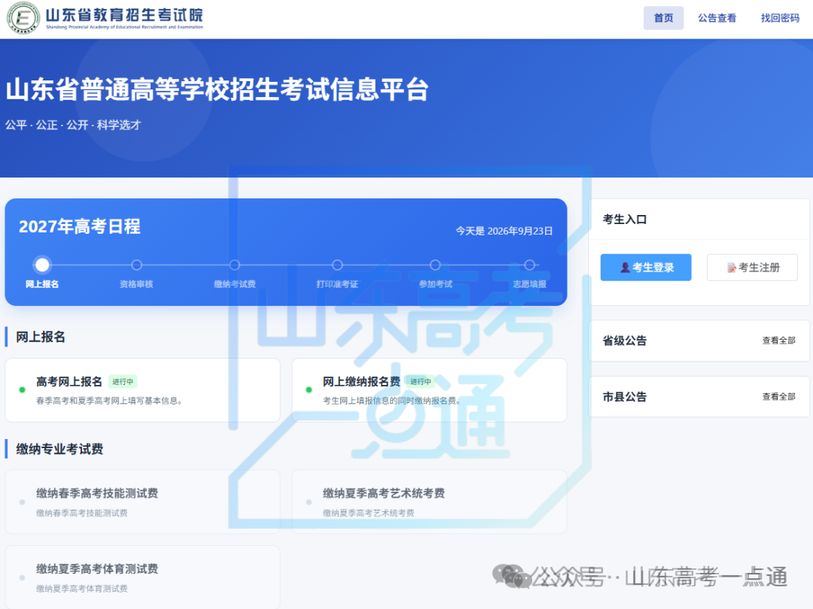Click the 市县公告 panel heading
Image resolution: width=813 pixels, height=609 pixels.
coord(624,397)
